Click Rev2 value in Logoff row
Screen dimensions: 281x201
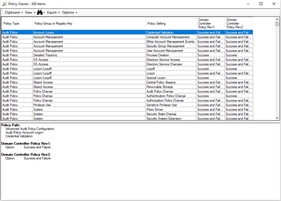pos(239,69)
